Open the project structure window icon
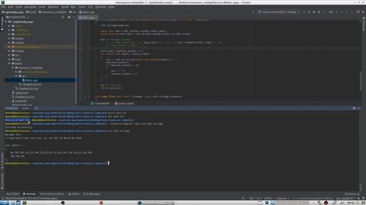Screen dimensions: 366x205 pyautogui.click(x=358, y=12)
